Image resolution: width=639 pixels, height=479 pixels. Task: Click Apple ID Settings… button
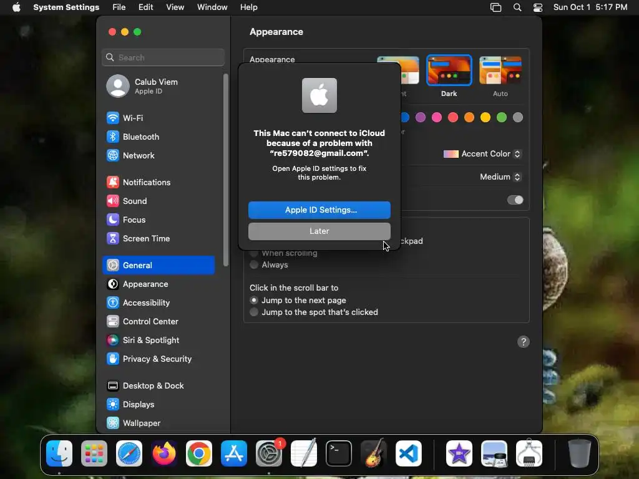tap(319, 210)
